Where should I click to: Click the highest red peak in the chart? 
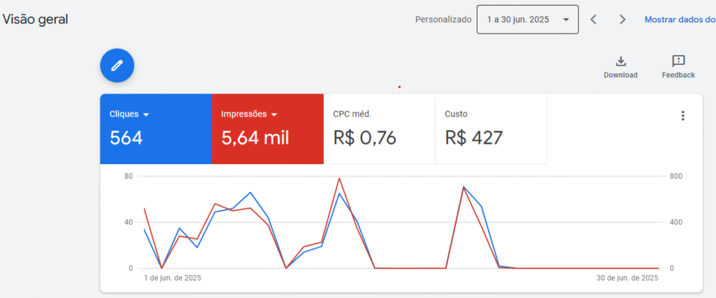coord(339,179)
